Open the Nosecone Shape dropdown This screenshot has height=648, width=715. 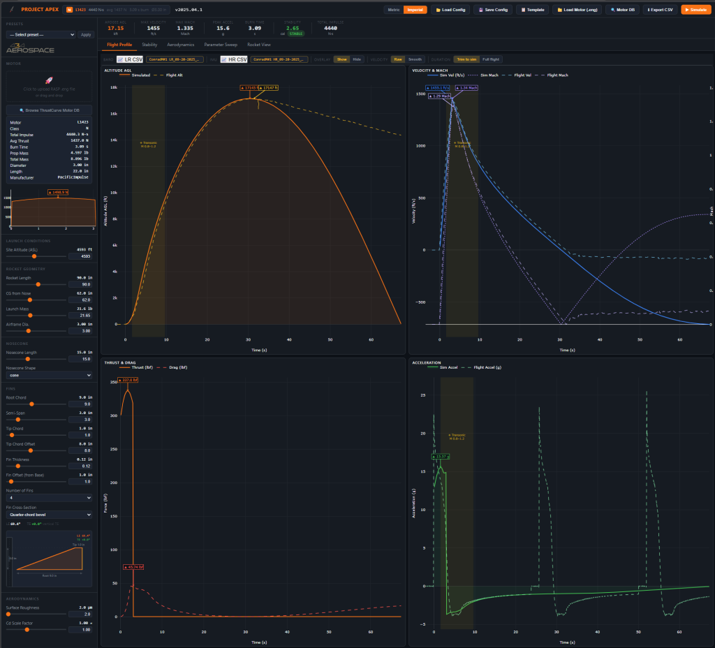[x=50, y=375]
